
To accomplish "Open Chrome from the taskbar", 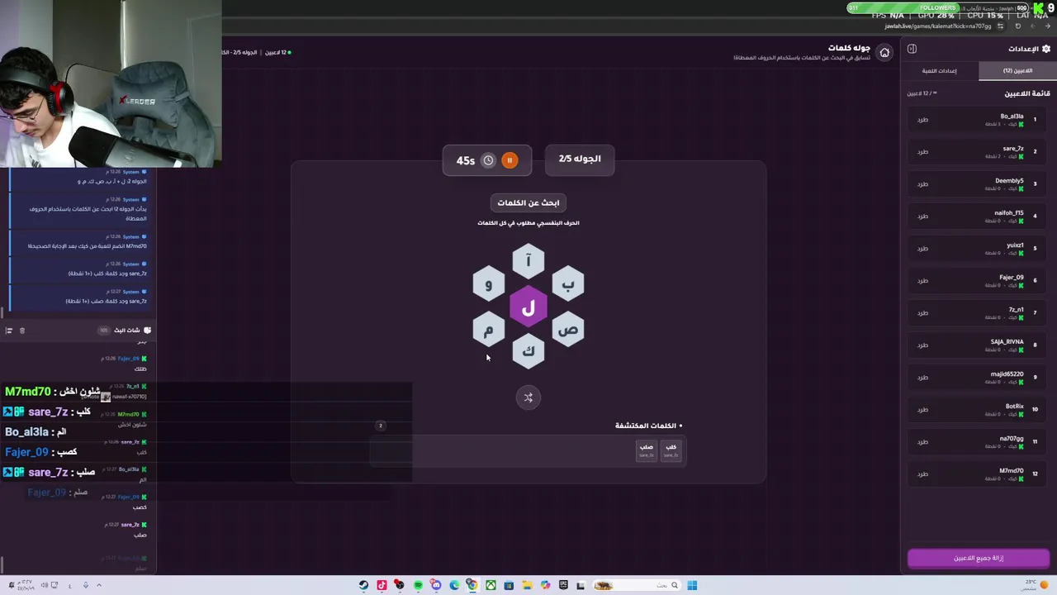I will coord(472,586).
